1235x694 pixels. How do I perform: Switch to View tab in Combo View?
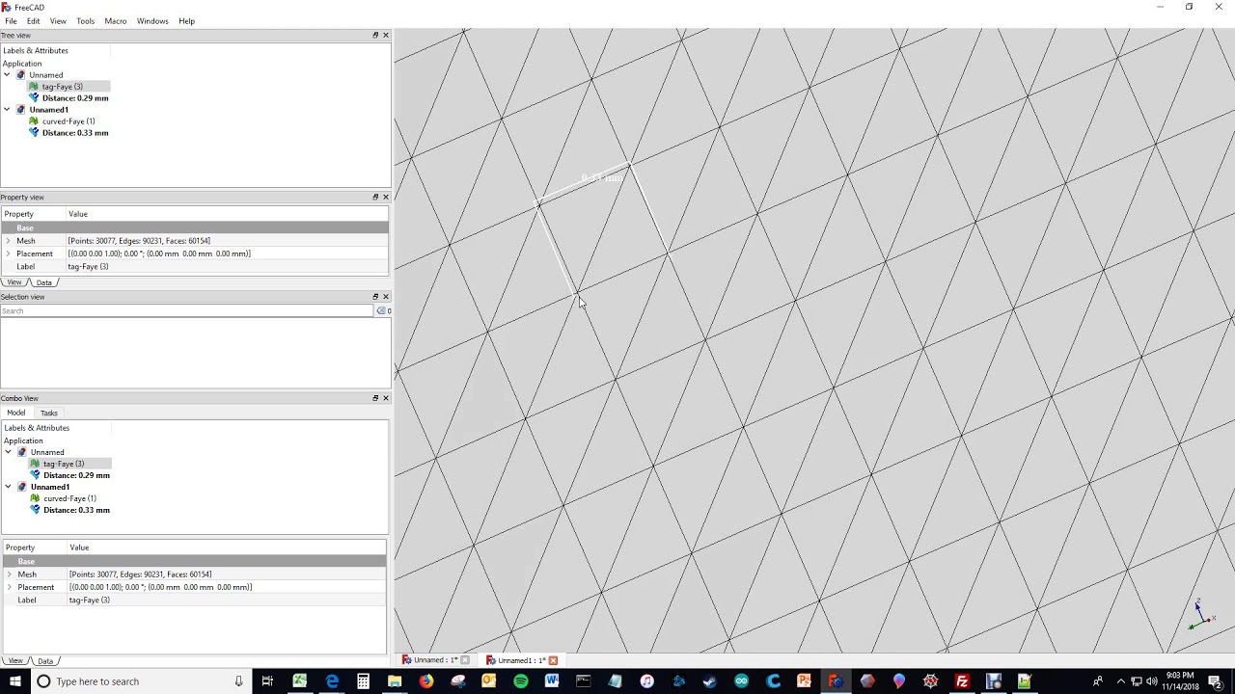[15, 661]
